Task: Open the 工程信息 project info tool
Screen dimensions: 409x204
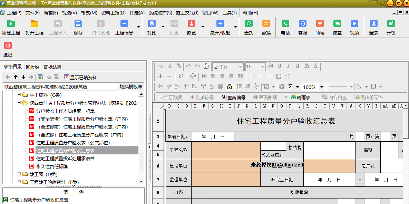Action: pos(124,24)
